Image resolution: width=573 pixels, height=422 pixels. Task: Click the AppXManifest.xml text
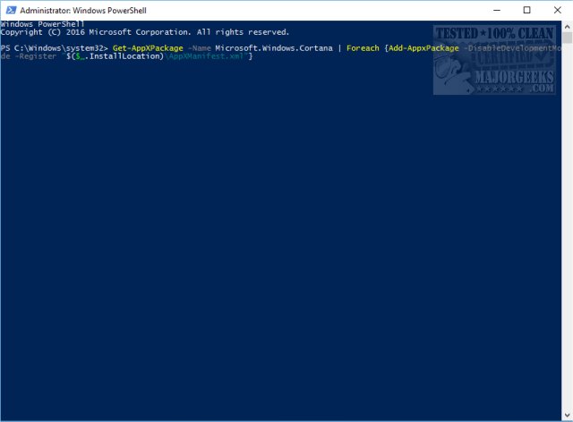pos(205,56)
